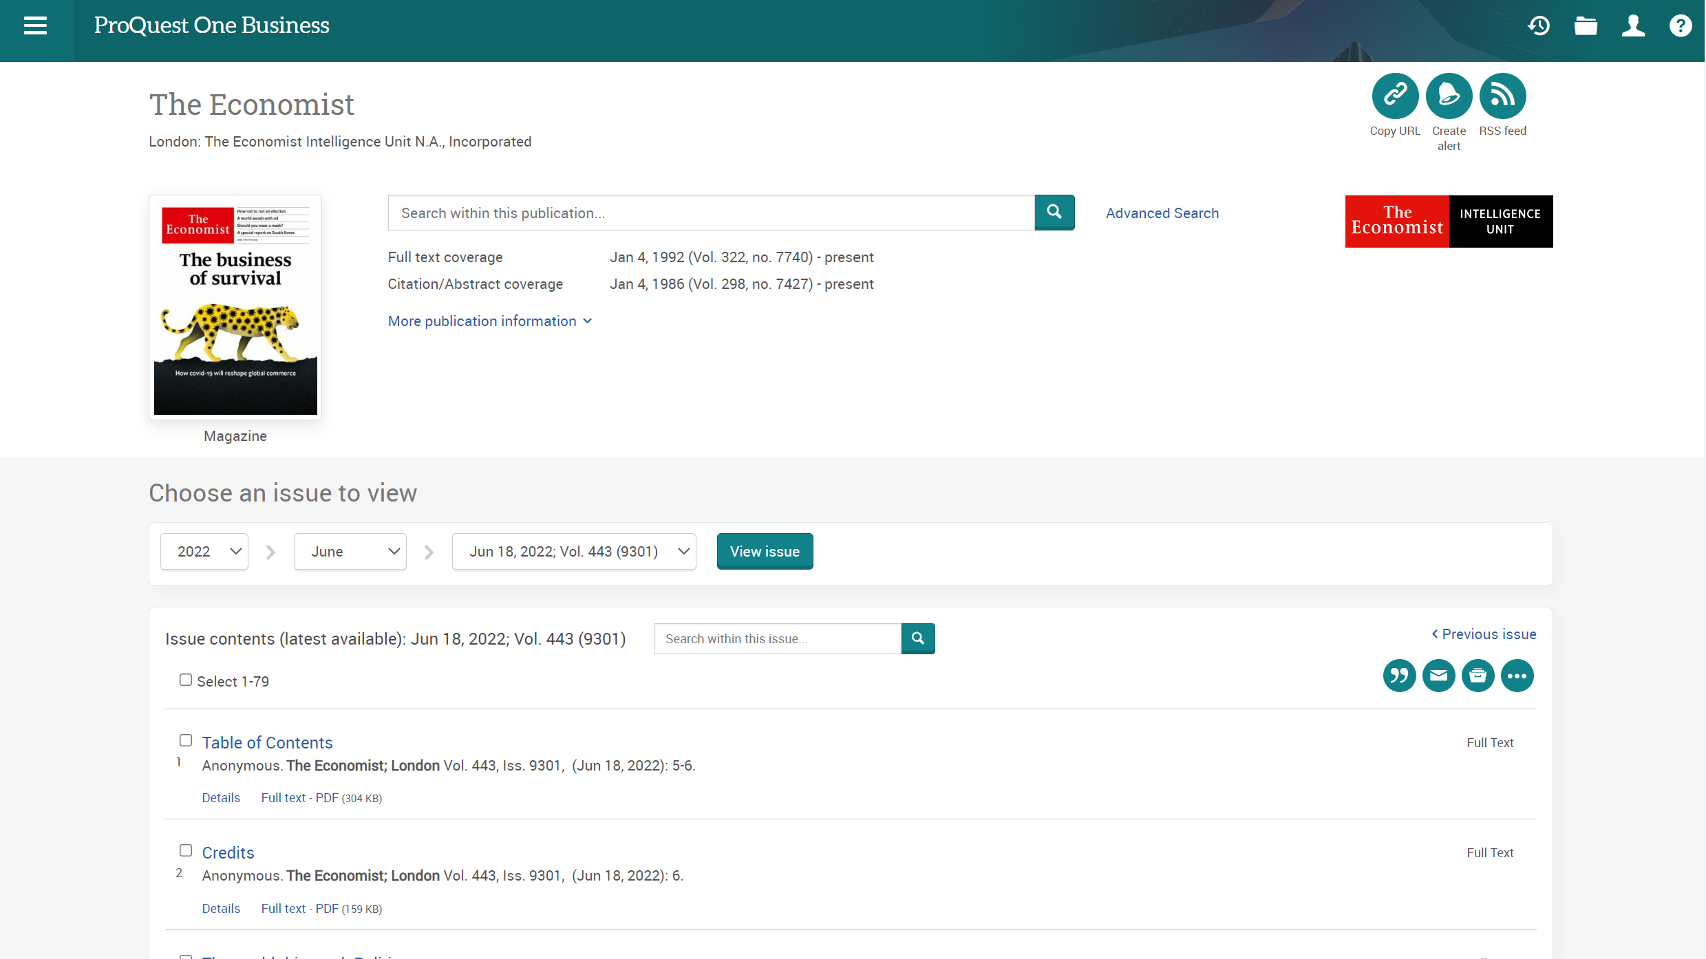
Task: Go to Previous issue link
Action: (1484, 634)
